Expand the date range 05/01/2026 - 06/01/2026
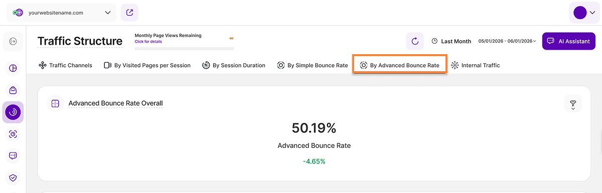The height and width of the screenshot is (193, 602). point(507,41)
